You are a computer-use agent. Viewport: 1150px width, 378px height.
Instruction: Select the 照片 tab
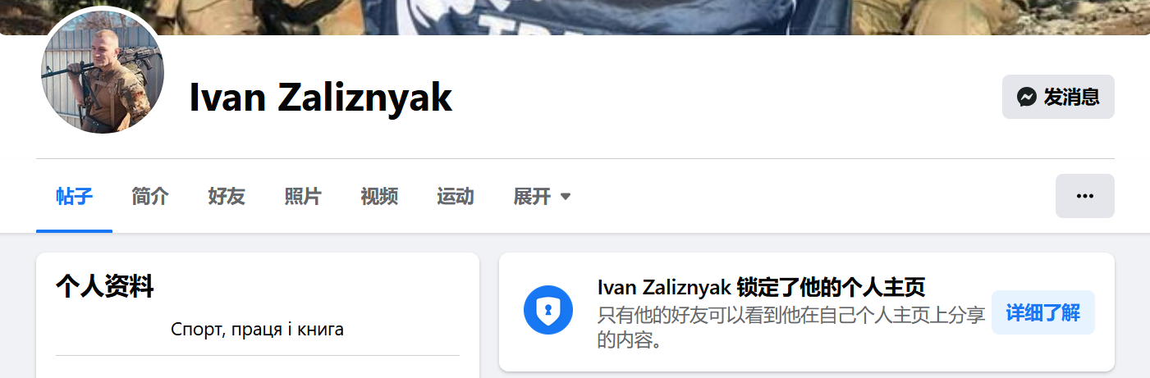303,197
